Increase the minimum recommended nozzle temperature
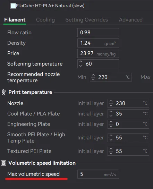Screen dimensions: 153x189 point(93,75)
